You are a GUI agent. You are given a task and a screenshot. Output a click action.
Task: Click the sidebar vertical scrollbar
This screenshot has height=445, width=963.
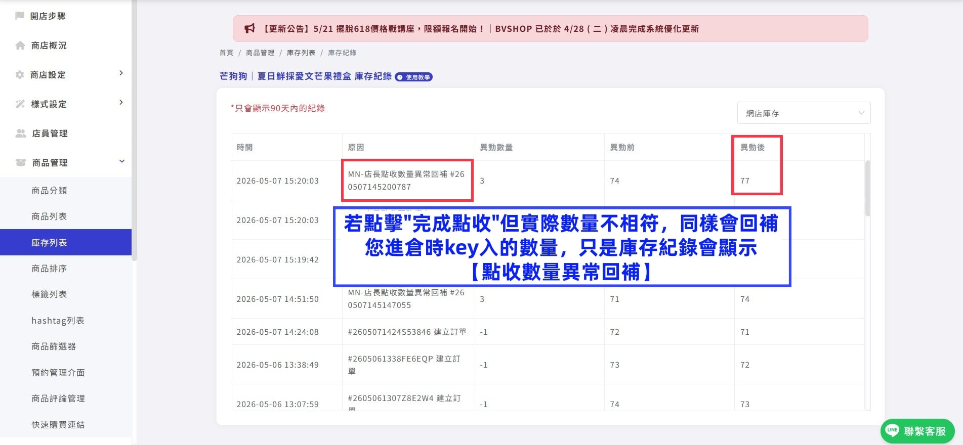pyautogui.click(x=134, y=130)
